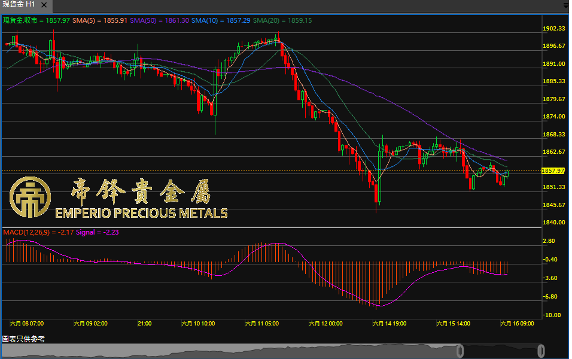Click the 六月 11 05:00 time axis label
Screen dimensions: 572x359
point(261,323)
